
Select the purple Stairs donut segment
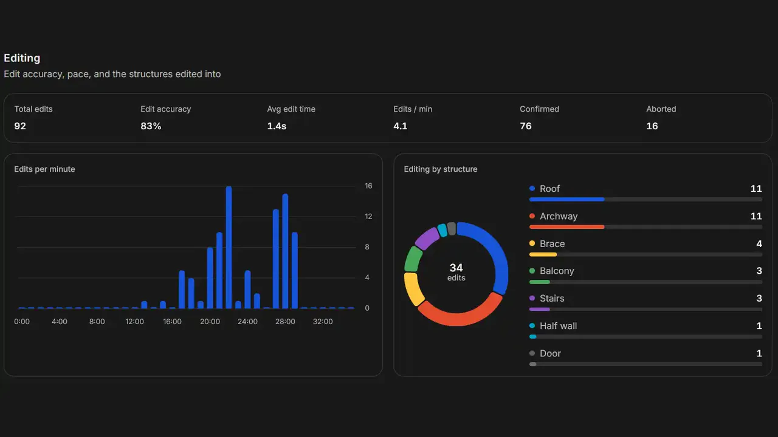427,238
